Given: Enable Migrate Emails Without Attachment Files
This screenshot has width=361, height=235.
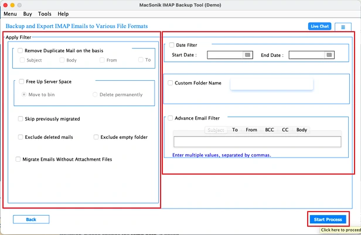Looking at the screenshot, I should [x=18, y=159].
